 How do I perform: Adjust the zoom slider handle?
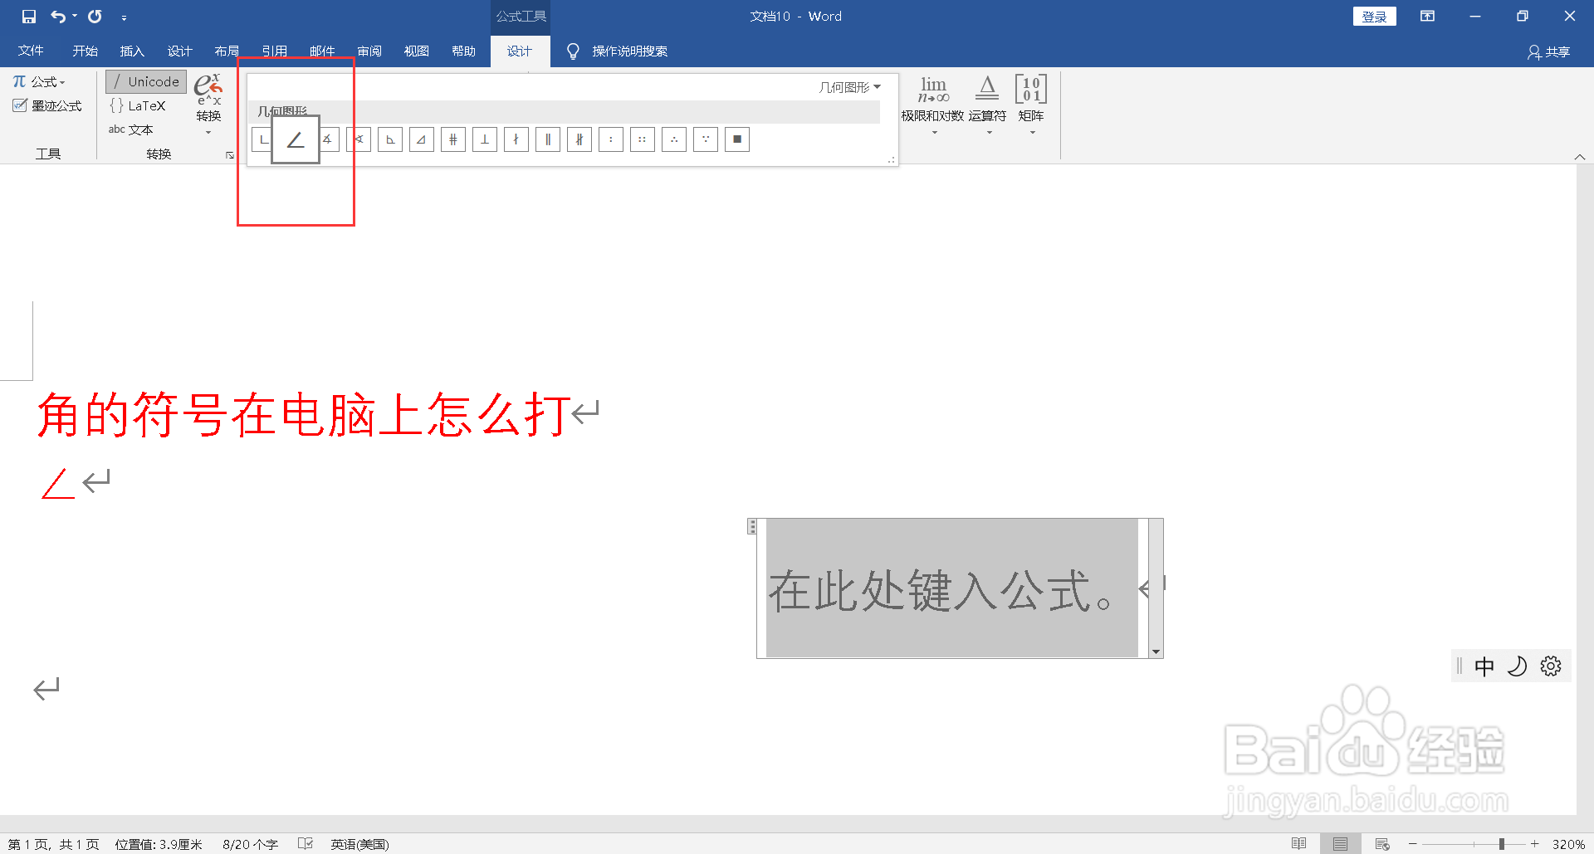[1501, 844]
